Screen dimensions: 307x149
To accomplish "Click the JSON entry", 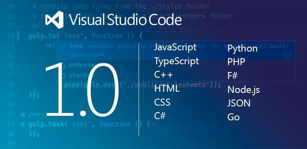I will pyautogui.click(x=239, y=103).
